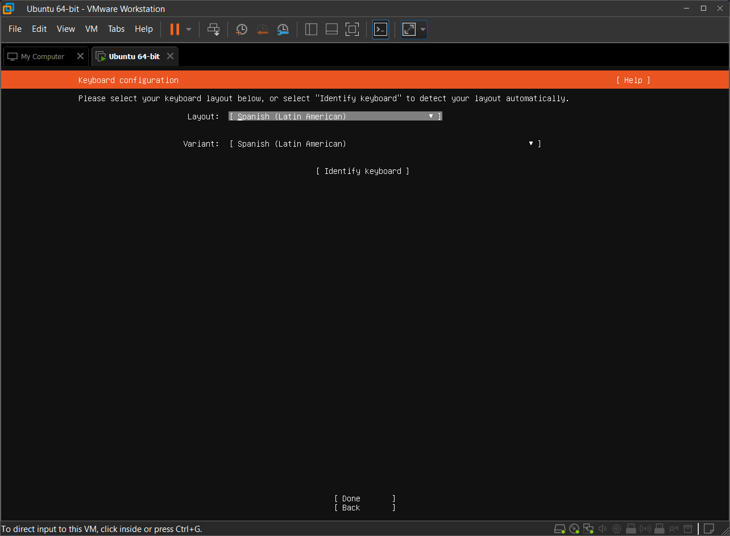Toggle the console view button

(x=380, y=30)
